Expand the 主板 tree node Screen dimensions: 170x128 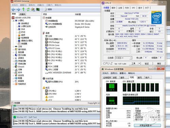(13, 46)
